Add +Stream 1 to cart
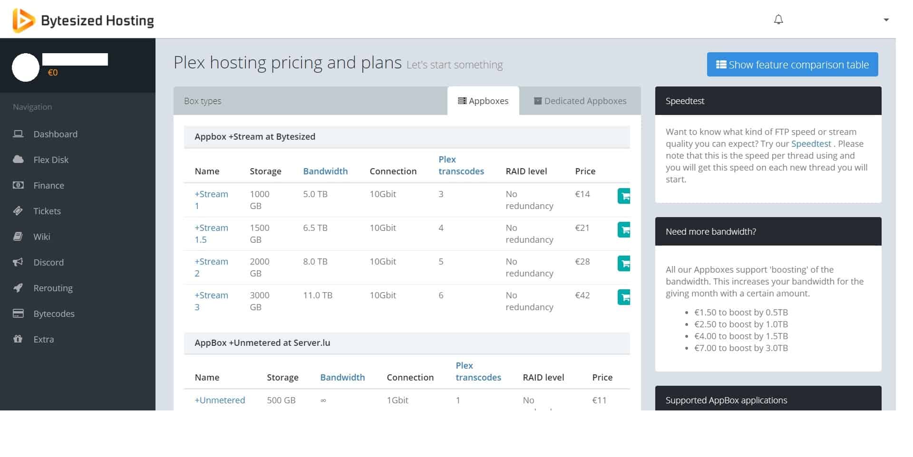913x457 pixels. [623, 196]
